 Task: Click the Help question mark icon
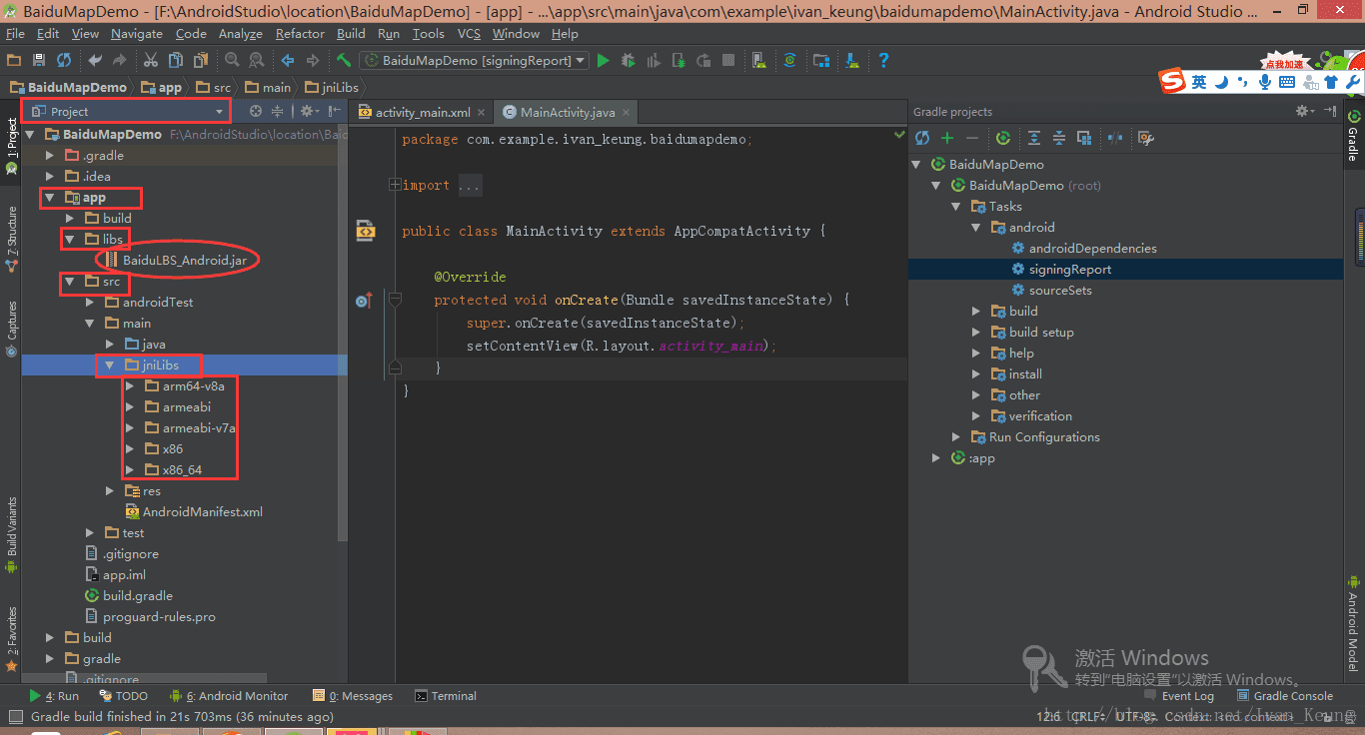[883, 61]
